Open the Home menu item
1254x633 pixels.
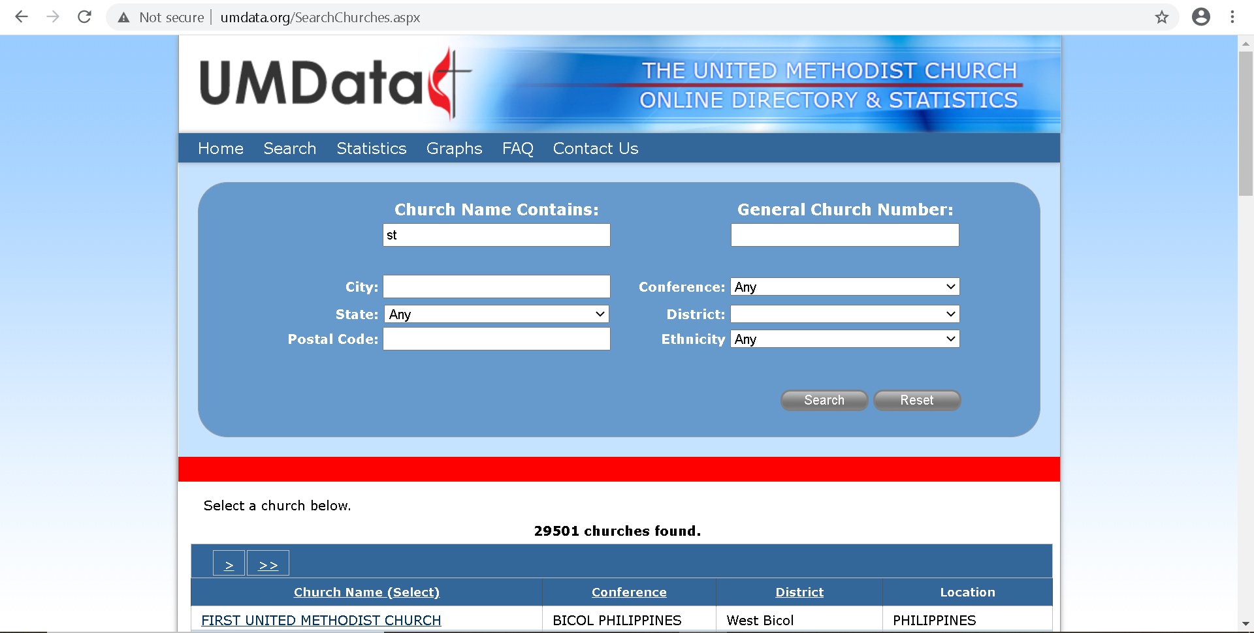pyautogui.click(x=221, y=149)
